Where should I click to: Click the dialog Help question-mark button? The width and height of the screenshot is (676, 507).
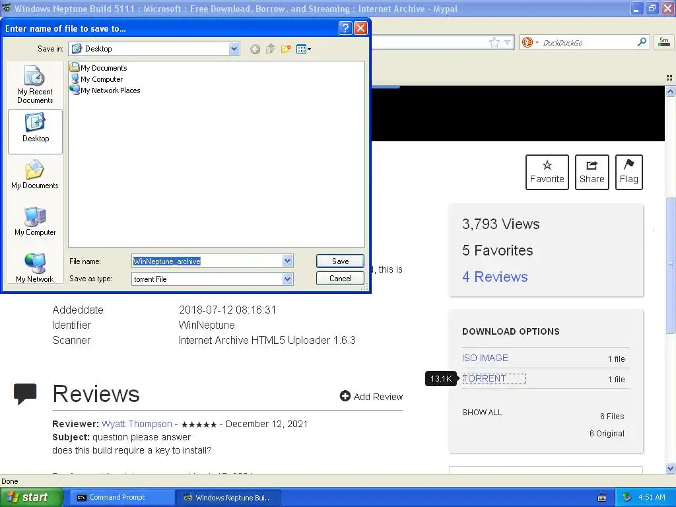click(x=345, y=28)
